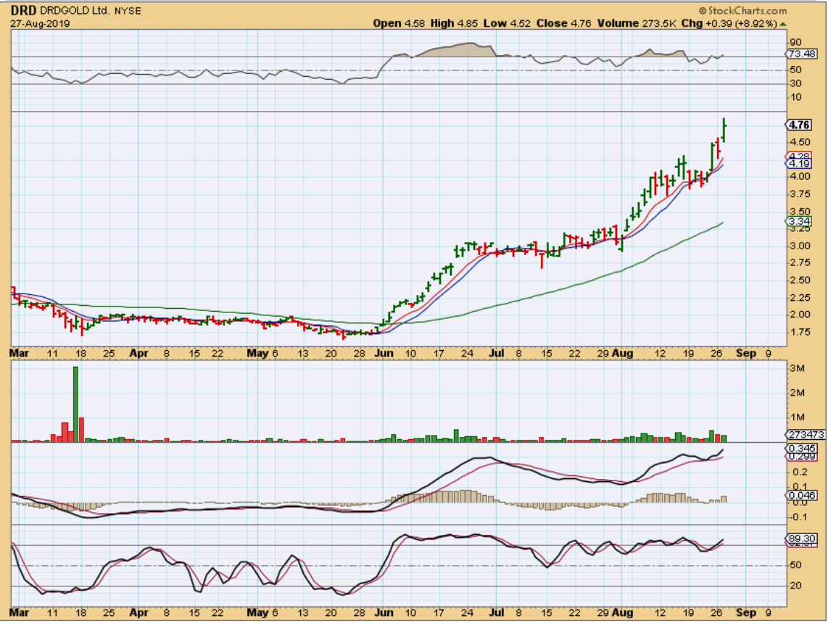Click the green up-arrow beside Chg percentage
This screenshot has height=624, width=828.
[x=782, y=24]
